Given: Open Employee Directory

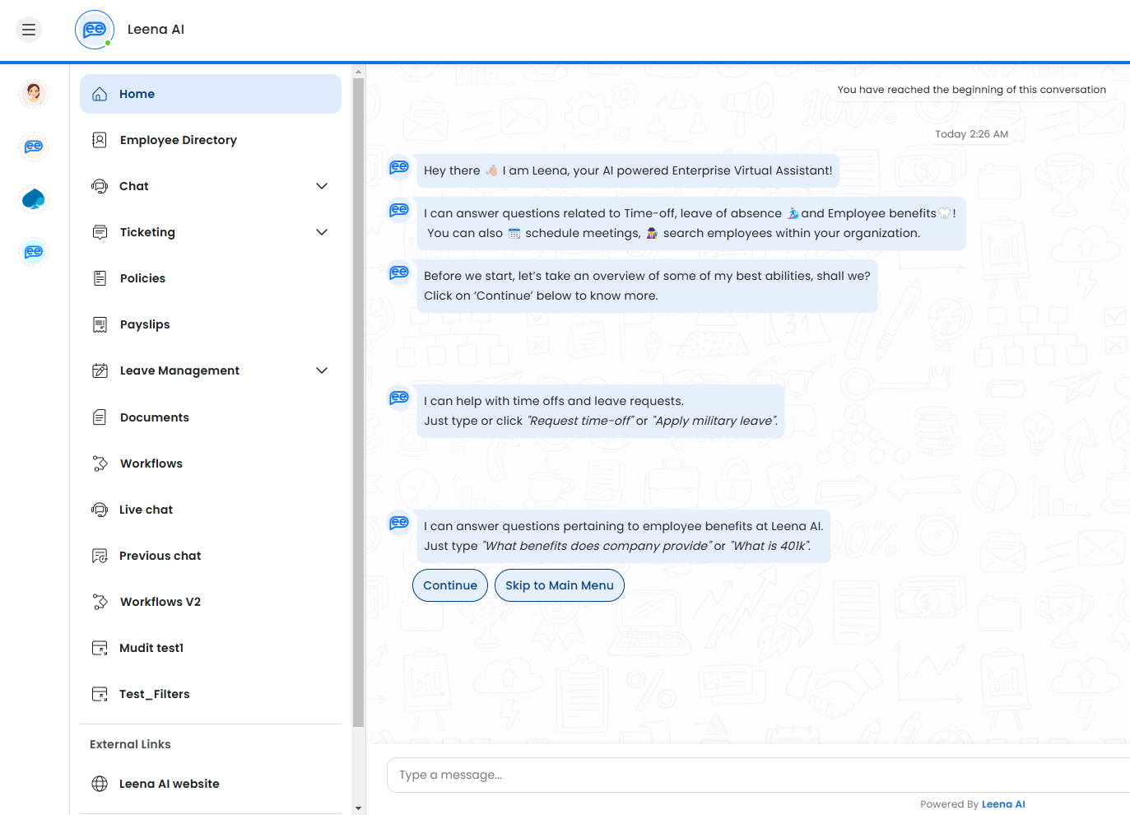Looking at the screenshot, I should click(x=211, y=140).
